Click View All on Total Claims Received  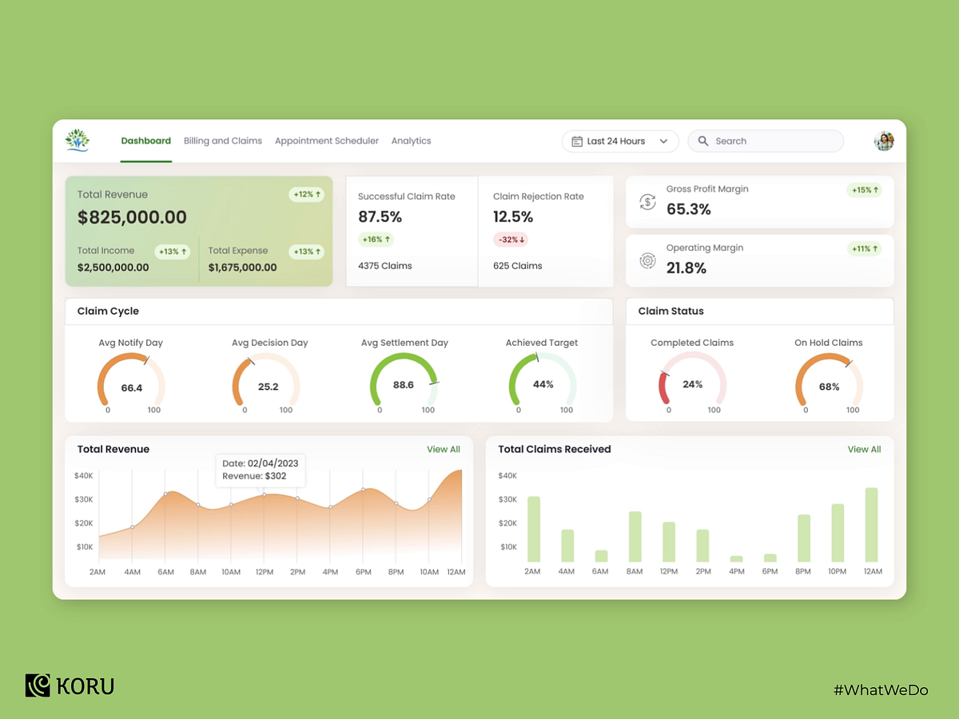pyautogui.click(x=864, y=449)
